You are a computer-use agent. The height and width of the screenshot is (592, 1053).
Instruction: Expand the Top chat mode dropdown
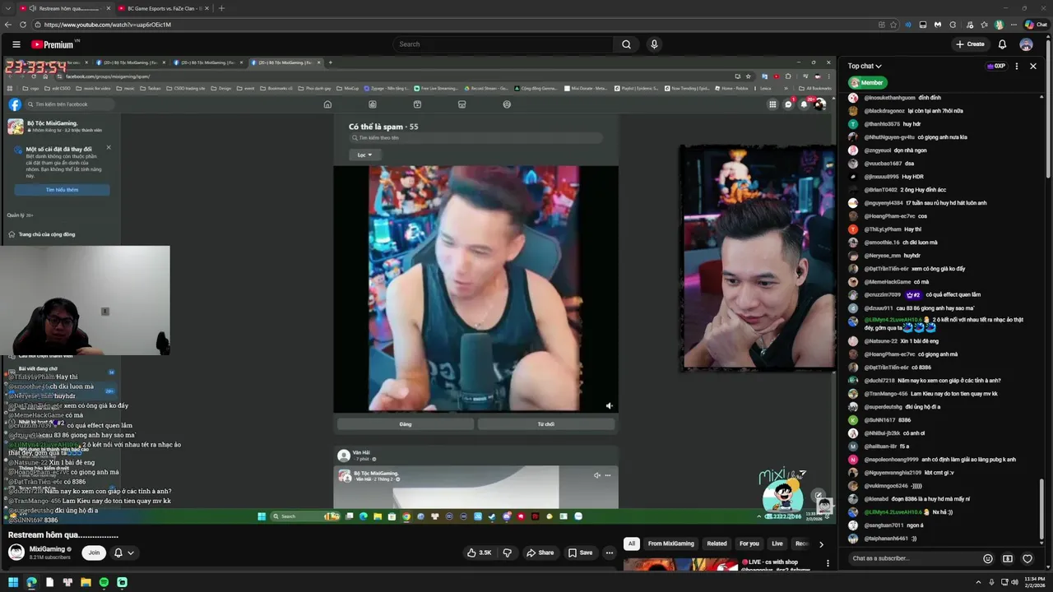click(x=865, y=66)
